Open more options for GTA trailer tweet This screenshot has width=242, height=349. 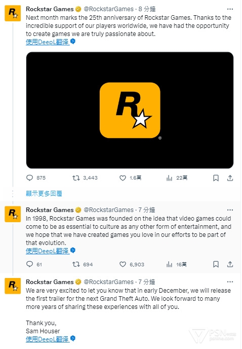coord(230,282)
